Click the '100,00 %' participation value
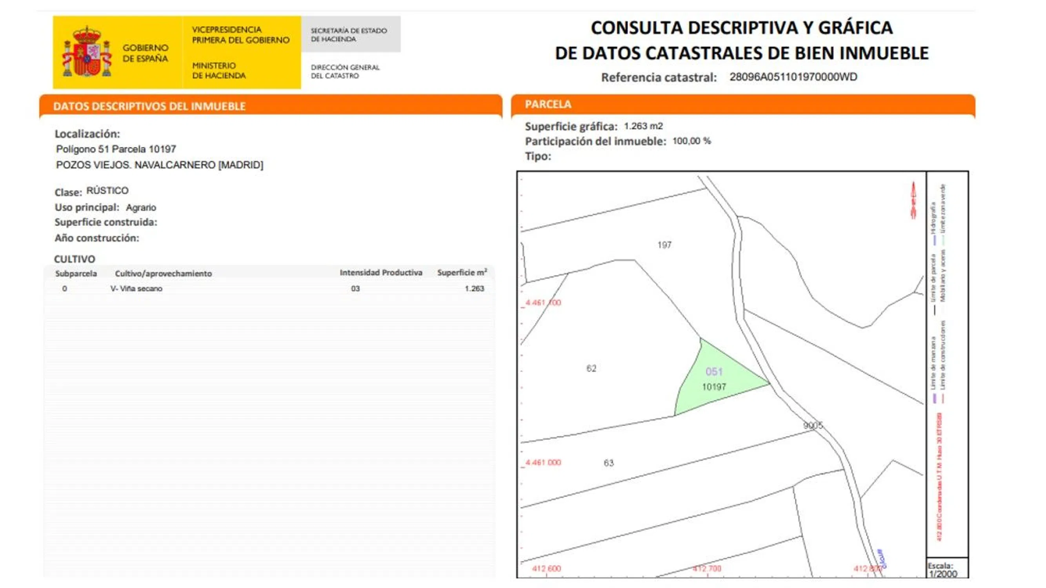This screenshot has height=588, width=1046. 691,141
